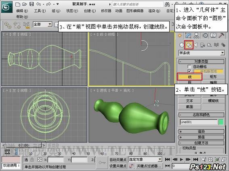Image resolution: width=229 pixels, height=171 pixels.
Task: Click the binoculars search icon
Action: (x=167, y=4)
